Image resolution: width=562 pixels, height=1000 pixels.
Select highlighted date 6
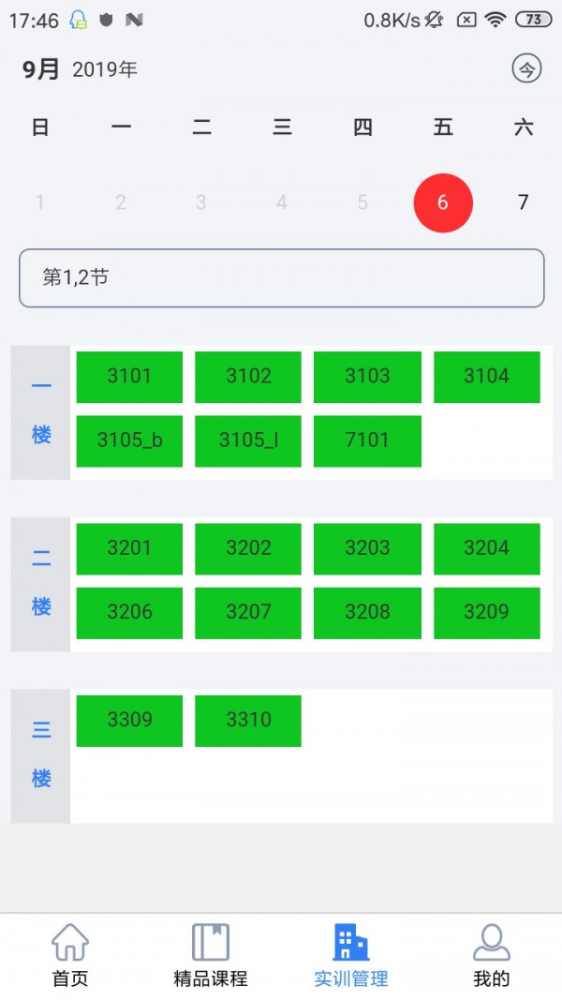[443, 201]
